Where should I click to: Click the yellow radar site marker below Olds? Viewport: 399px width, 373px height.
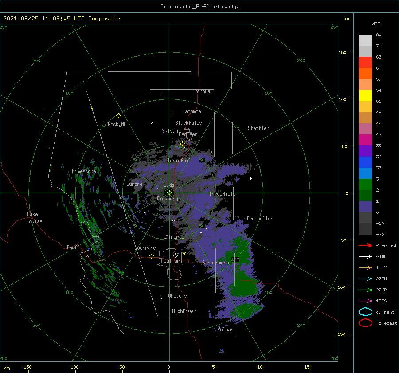click(169, 193)
